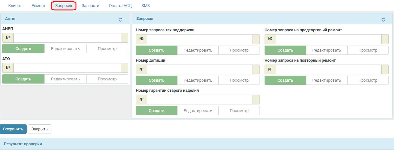Редактировать under Номер запроса тех поддержки
This screenshot has height=150, width=394.
click(198, 50)
